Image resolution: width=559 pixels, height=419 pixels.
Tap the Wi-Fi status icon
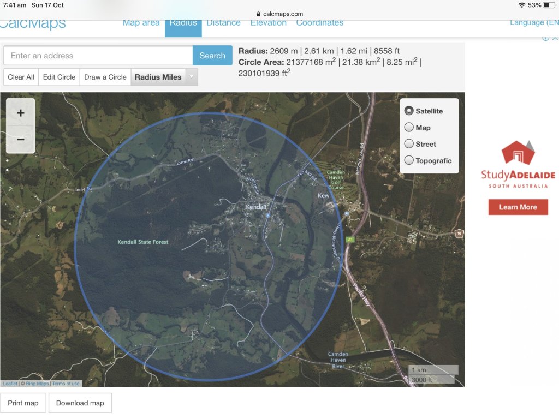522,5
